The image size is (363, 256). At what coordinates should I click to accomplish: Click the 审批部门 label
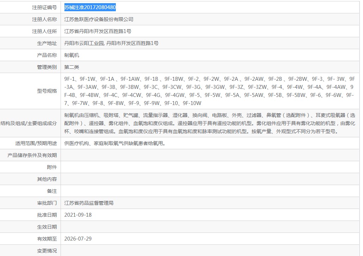[x=47, y=203]
